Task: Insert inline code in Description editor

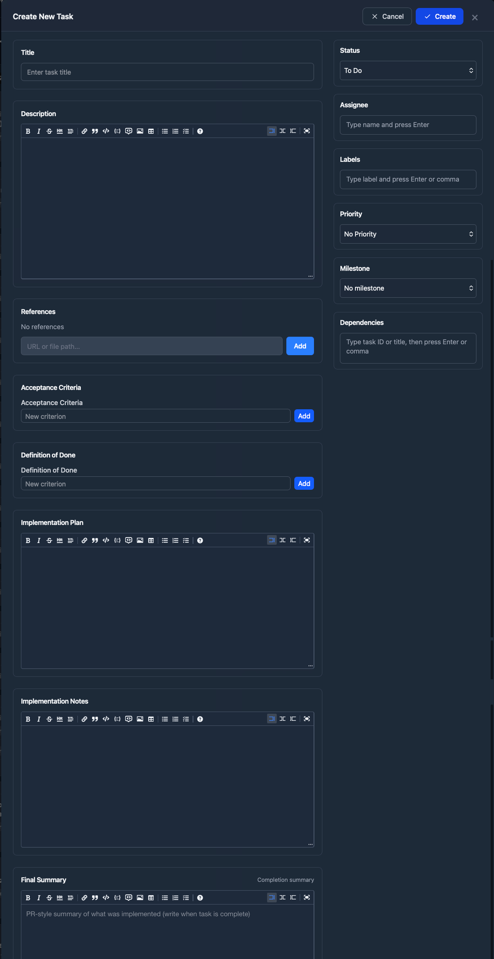Action: 106,131
